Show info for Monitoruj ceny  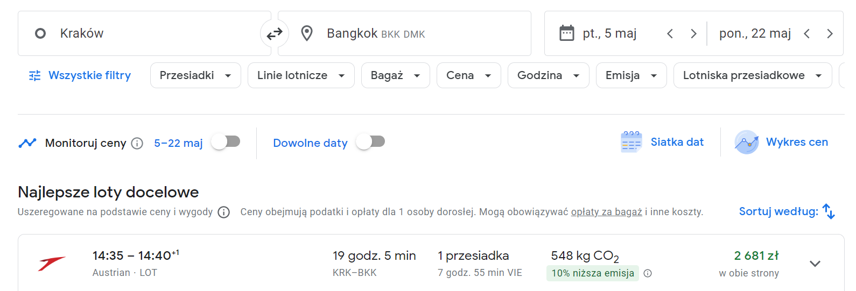[x=137, y=143]
